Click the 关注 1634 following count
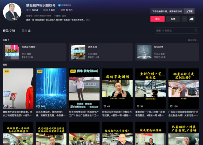Viewport: 203px width, 145px height. point(32,10)
